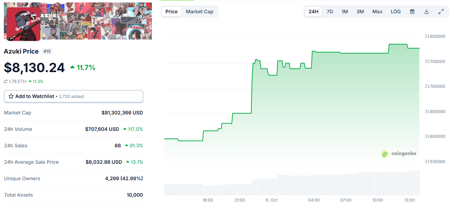Click the star icon in Add to Watchlist
Viewport: 452px width, 204px height.
point(11,96)
